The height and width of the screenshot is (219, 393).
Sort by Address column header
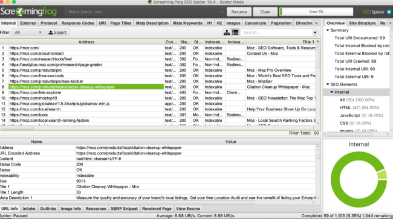point(86,42)
